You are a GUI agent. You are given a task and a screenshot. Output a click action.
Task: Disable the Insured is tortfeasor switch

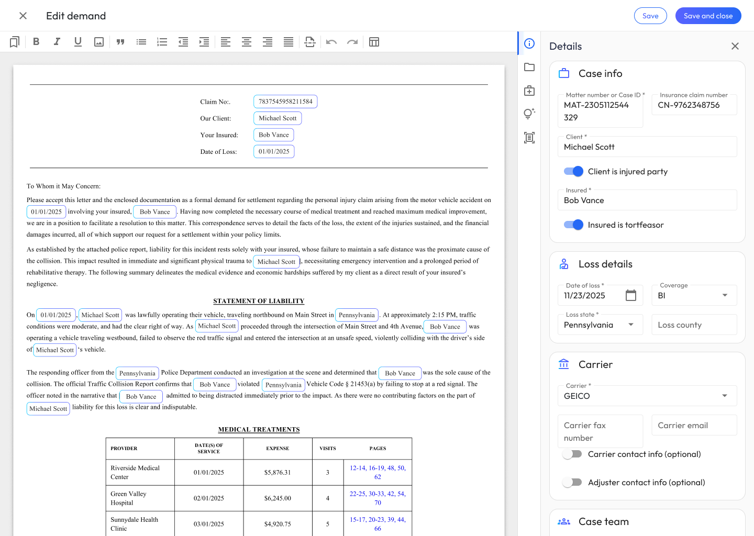573,225
